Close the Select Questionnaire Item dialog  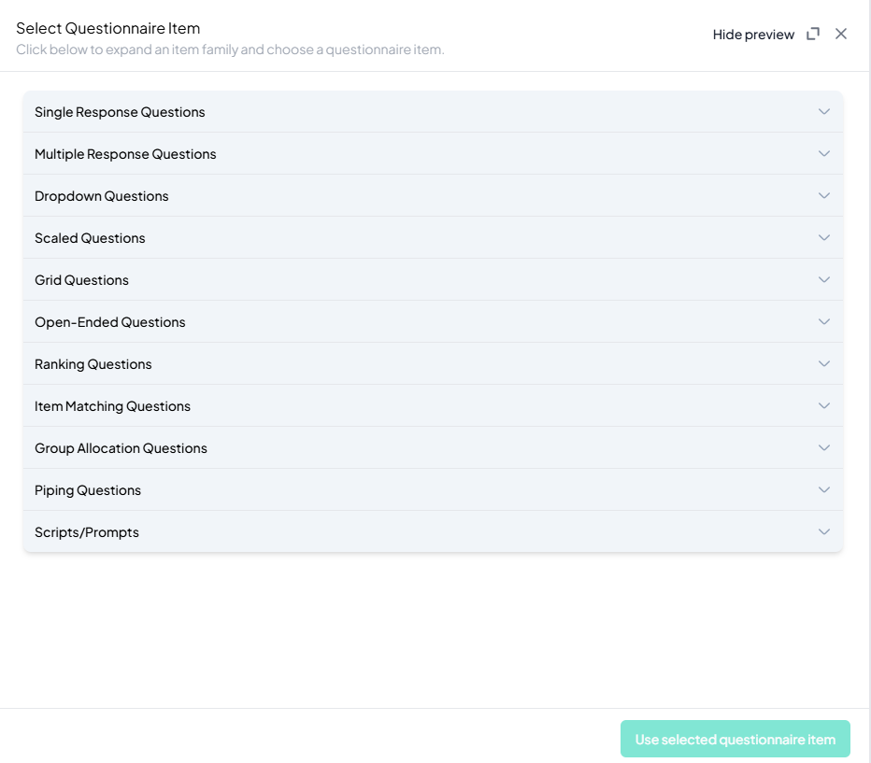[x=841, y=34]
